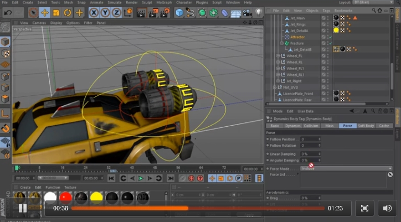Switch to the Dynamics tab
Image resolution: width=401 pixels, height=222 pixels.
[293, 126]
